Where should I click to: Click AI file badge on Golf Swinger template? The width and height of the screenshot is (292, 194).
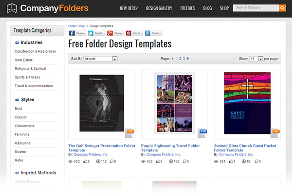pos(130,131)
